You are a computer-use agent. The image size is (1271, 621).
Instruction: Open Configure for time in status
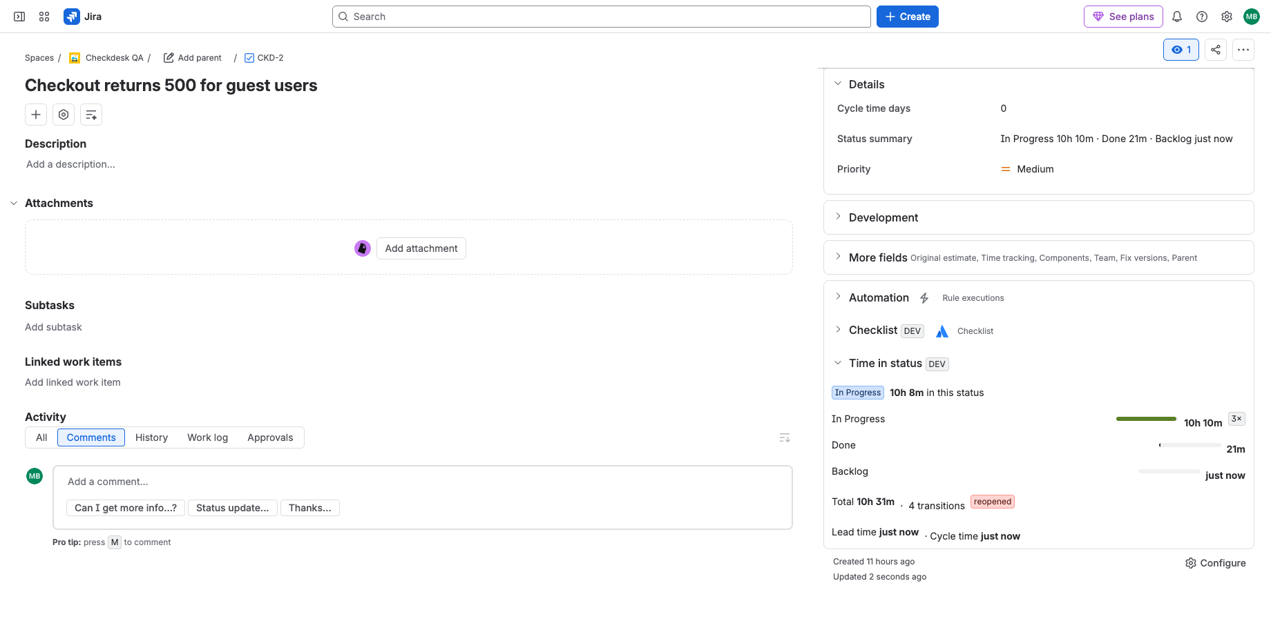(x=1216, y=563)
